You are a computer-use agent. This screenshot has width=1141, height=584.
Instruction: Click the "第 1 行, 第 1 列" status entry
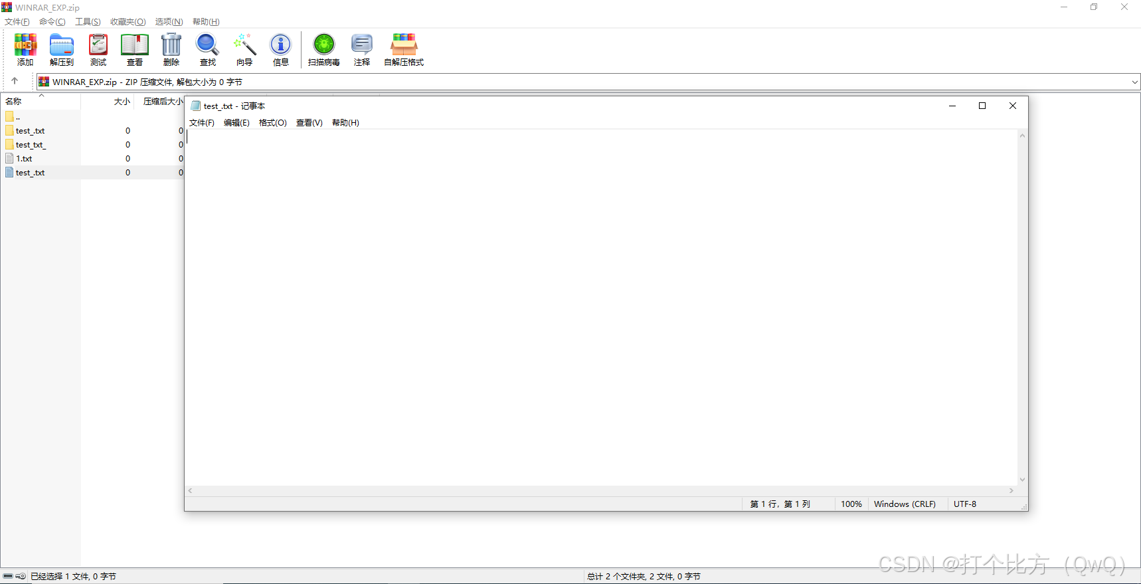[x=780, y=504]
